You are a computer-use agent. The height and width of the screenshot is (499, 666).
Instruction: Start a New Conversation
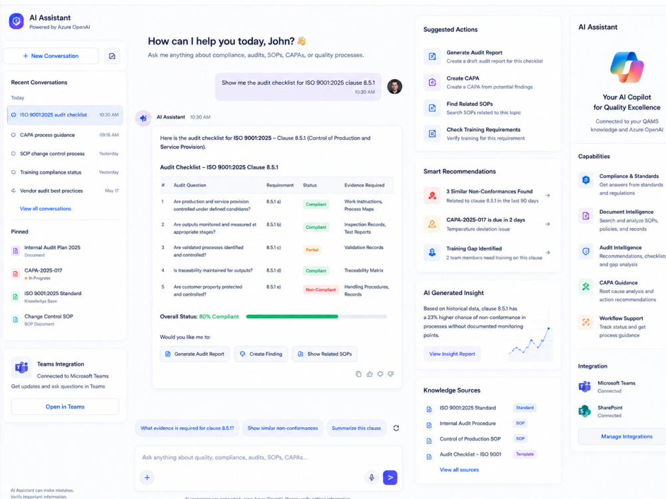pos(51,56)
